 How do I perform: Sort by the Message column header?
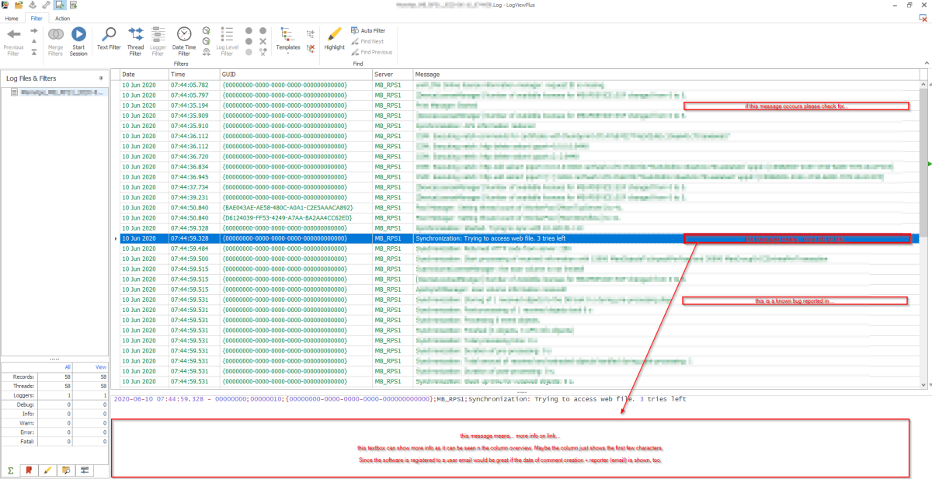pyautogui.click(x=666, y=75)
